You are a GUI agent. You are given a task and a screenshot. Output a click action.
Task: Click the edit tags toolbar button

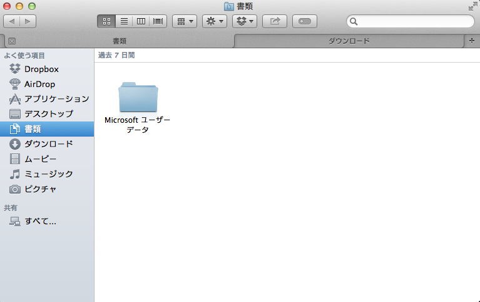pyautogui.click(x=305, y=21)
